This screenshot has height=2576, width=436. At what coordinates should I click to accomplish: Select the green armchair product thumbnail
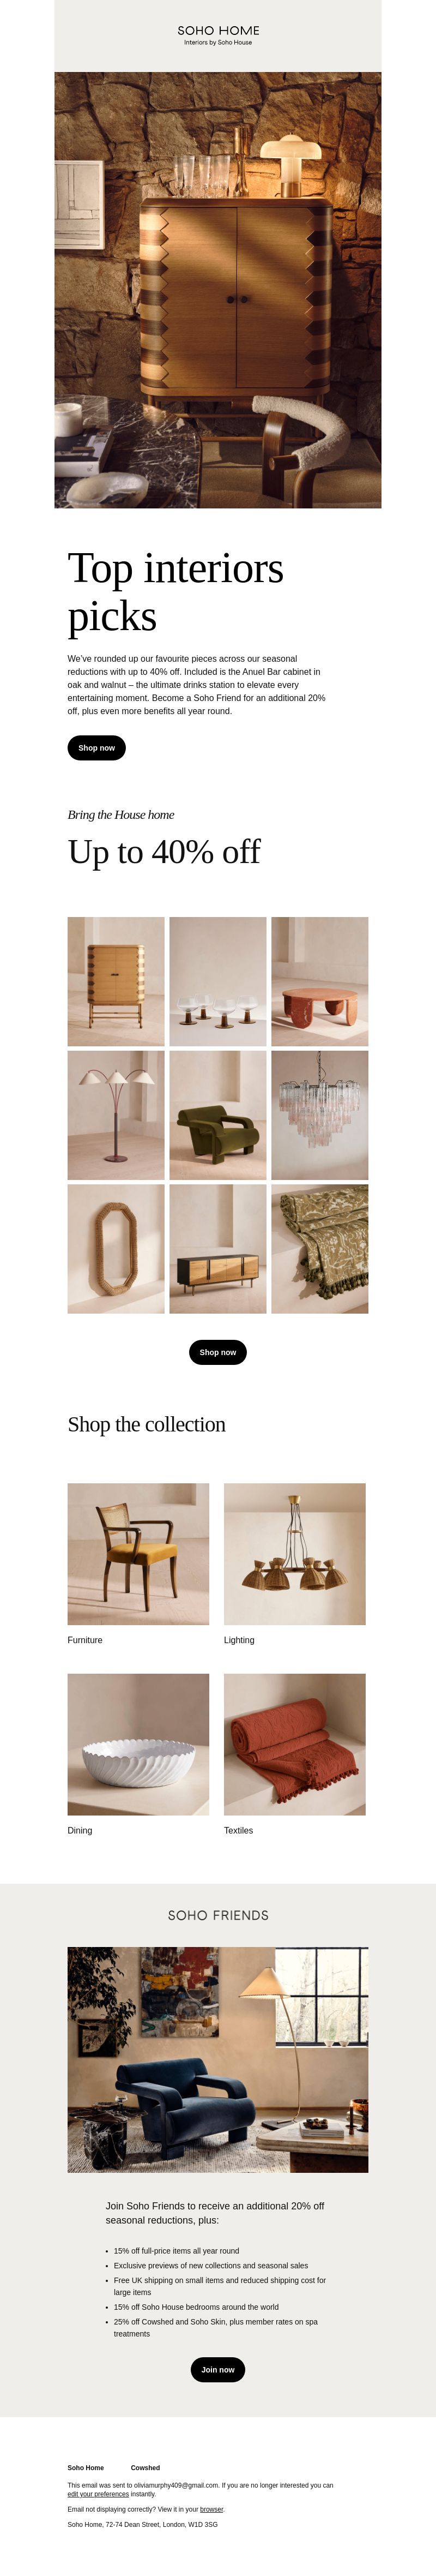(218, 1115)
